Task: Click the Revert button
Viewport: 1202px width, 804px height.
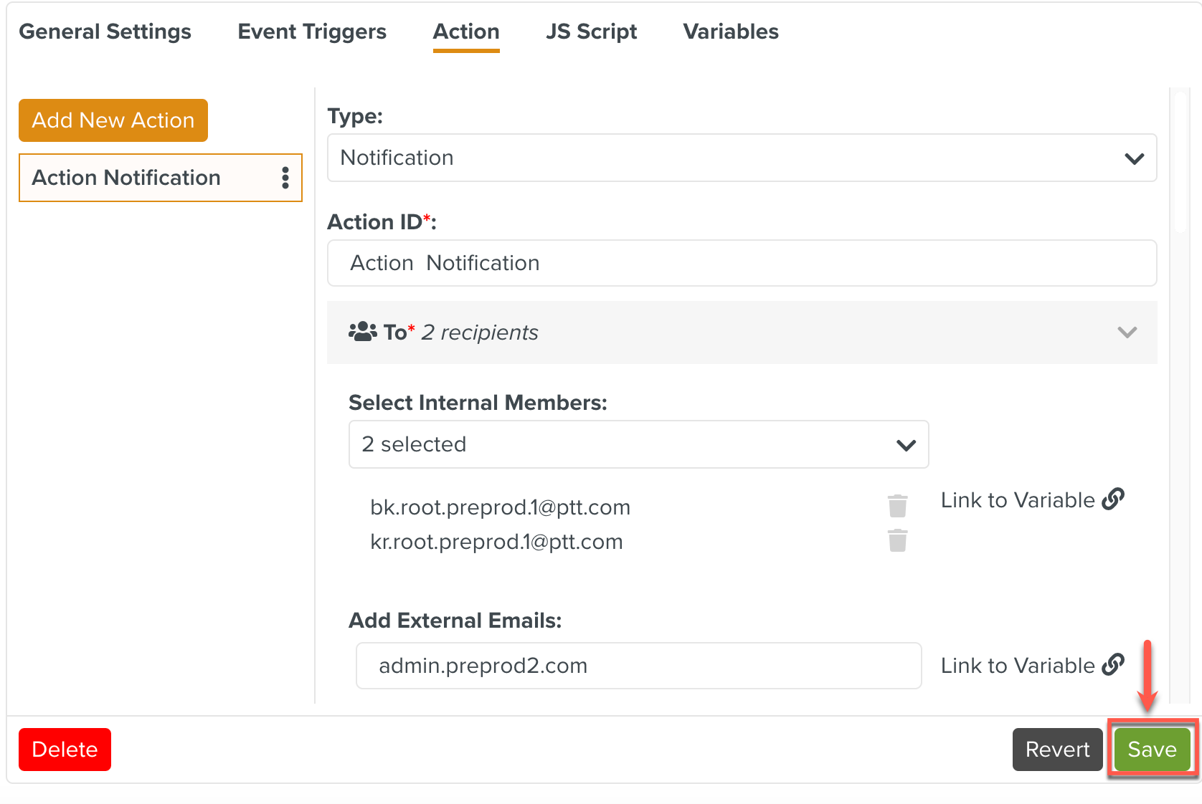Action: 1056,750
